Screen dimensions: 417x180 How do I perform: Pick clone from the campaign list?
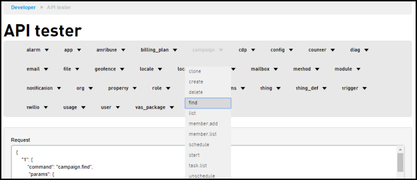point(208,71)
